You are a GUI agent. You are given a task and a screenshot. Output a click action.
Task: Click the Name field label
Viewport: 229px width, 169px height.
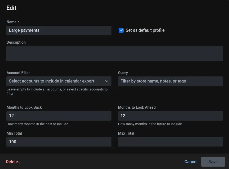(12, 22)
